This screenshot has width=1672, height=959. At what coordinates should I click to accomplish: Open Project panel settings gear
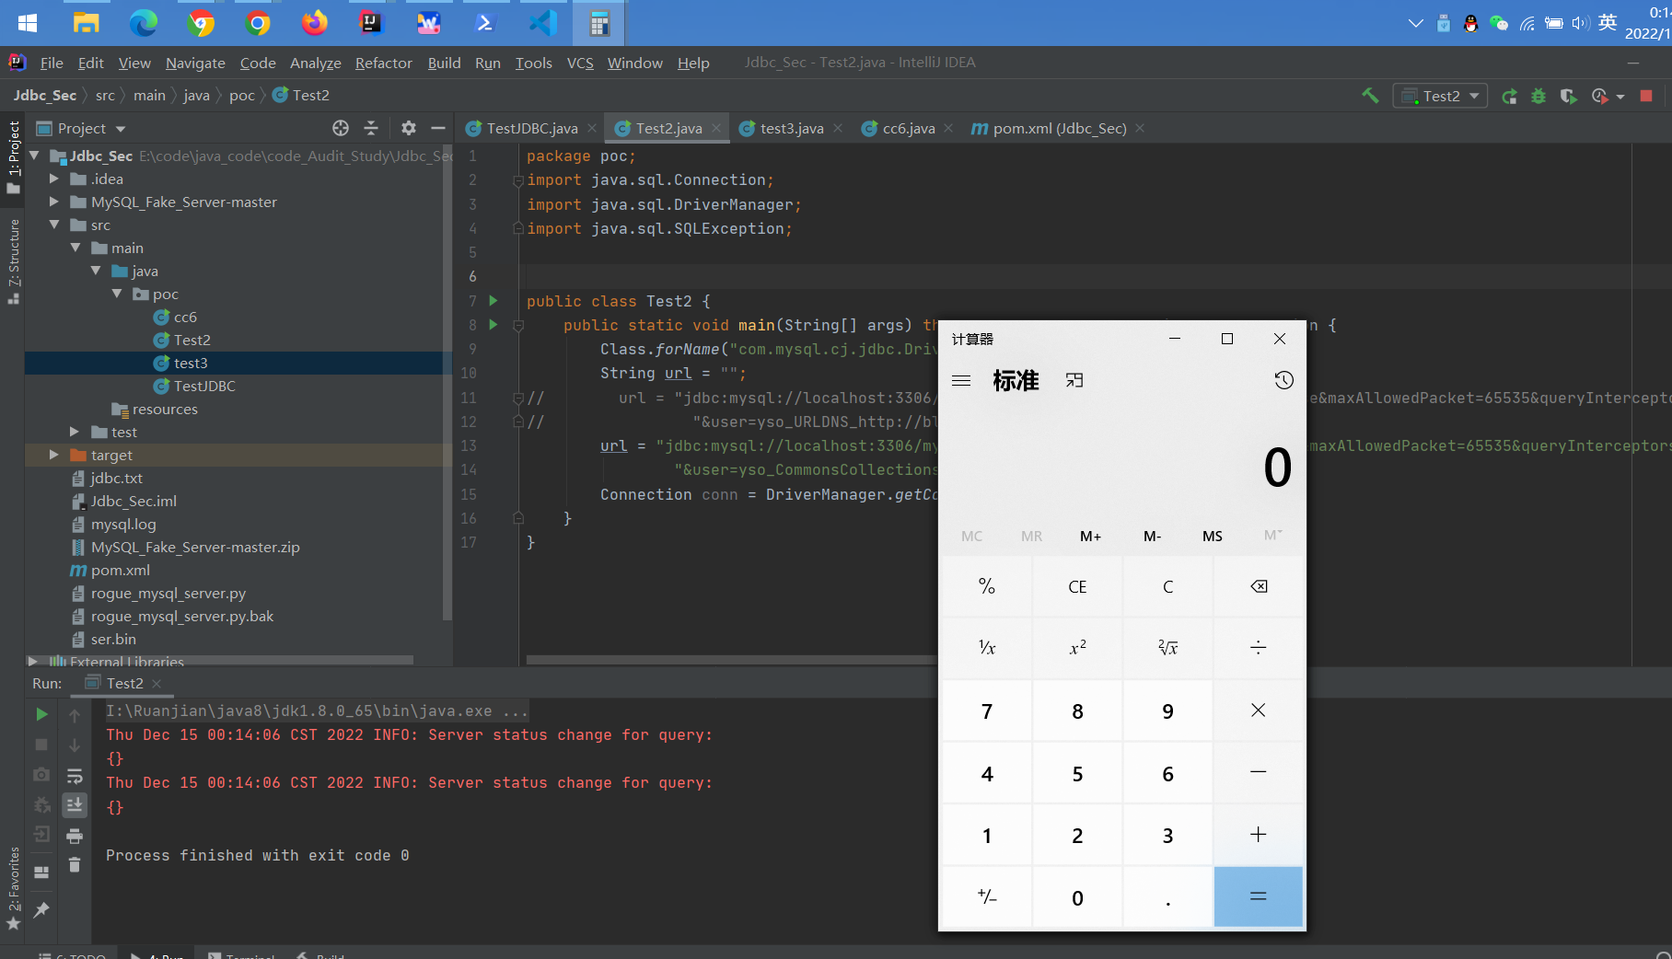(409, 128)
